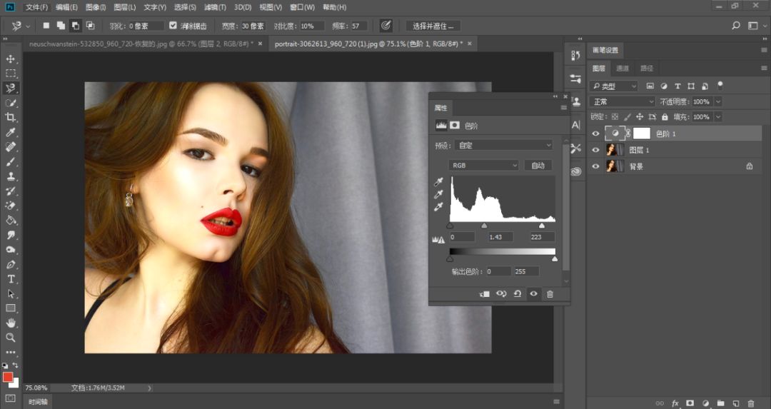Hide the 色阶 1 adjustment layer
Image resolution: width=771 pixels, height=409 pixels.
click(596, 133)
